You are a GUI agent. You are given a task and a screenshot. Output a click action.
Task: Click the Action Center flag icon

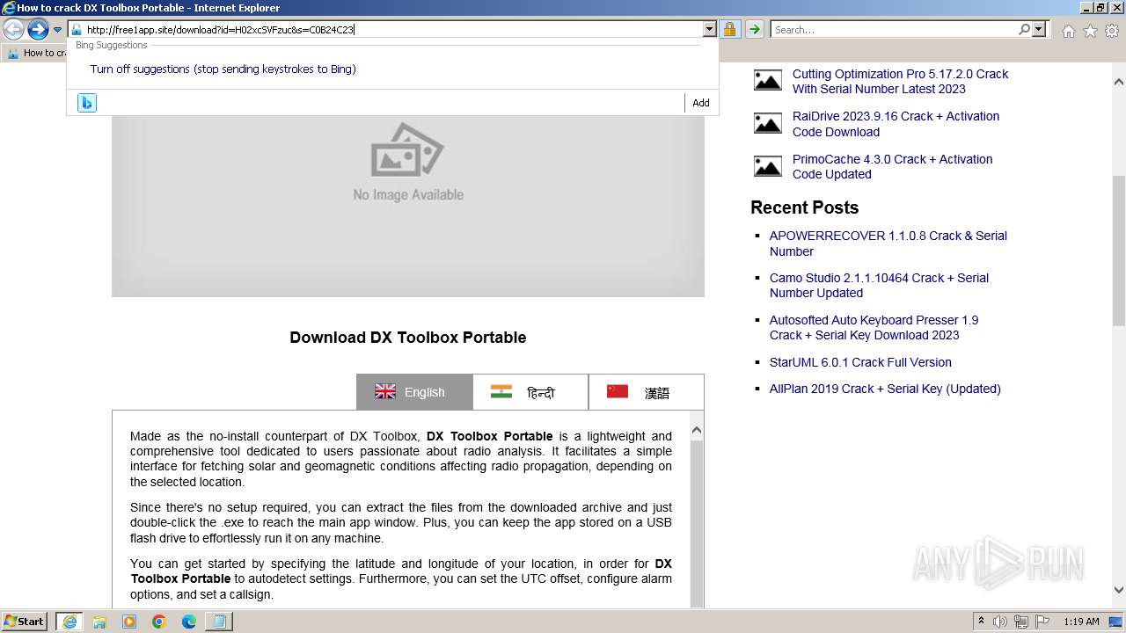(x=1042, y=622)
